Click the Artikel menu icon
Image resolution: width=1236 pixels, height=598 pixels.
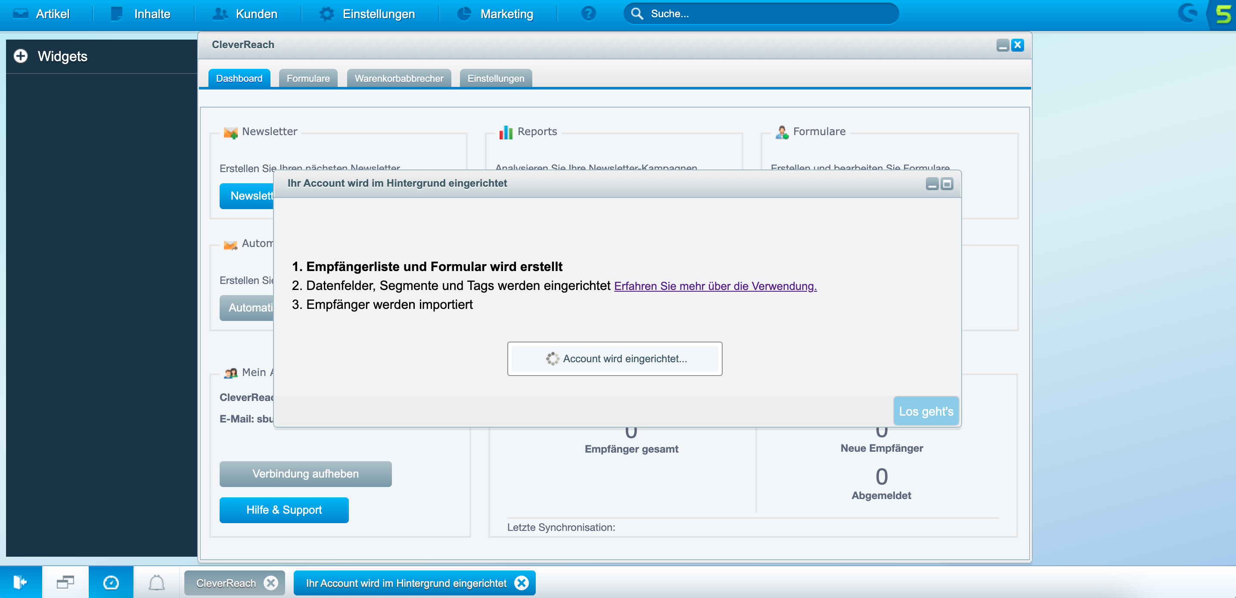coord(21,13)
